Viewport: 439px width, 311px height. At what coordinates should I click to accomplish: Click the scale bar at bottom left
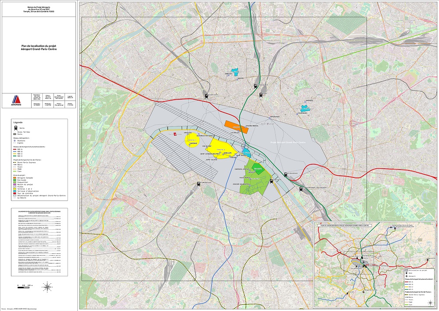tap(25, 286)
